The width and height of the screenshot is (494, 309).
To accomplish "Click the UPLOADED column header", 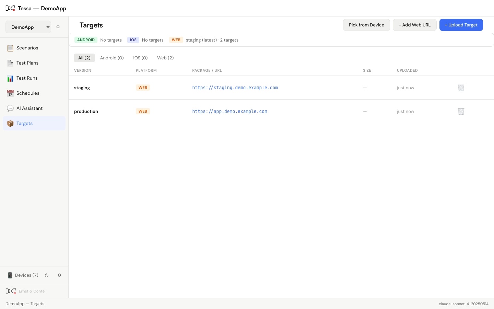I will pyautogui.click(x=407, y=70).
